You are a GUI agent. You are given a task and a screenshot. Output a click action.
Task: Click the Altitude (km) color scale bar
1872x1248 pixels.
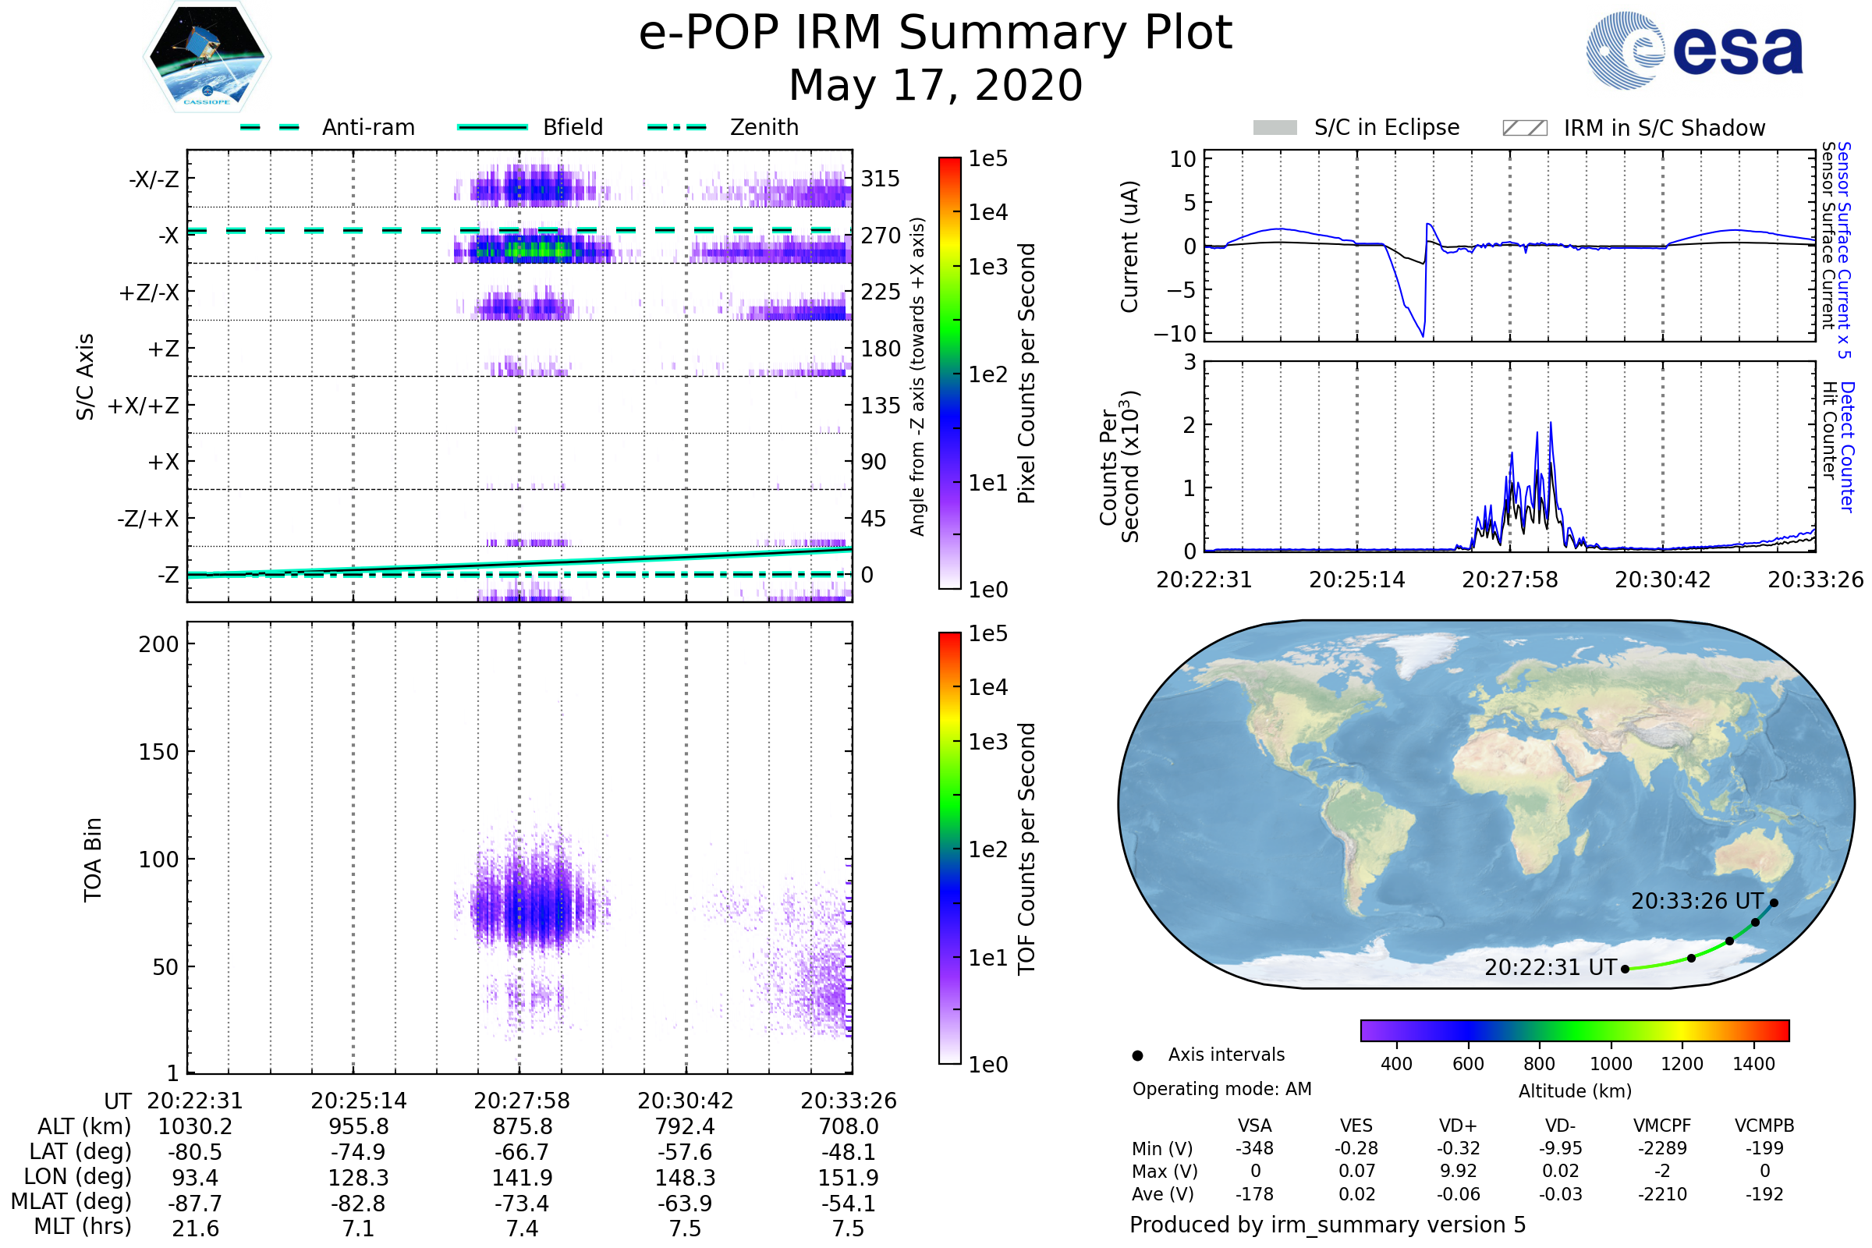pyautogui.click(x=1574, y=1030)
